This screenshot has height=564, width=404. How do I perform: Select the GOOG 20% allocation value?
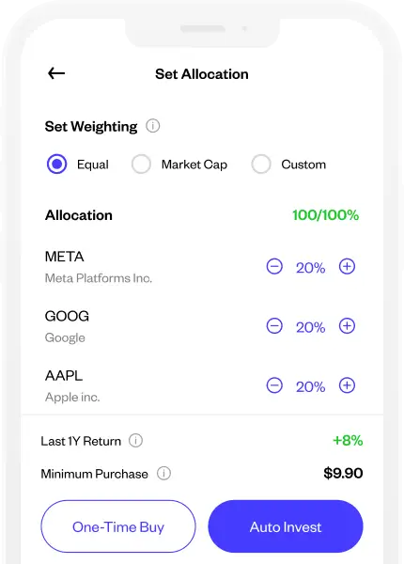tap(311, 327)
